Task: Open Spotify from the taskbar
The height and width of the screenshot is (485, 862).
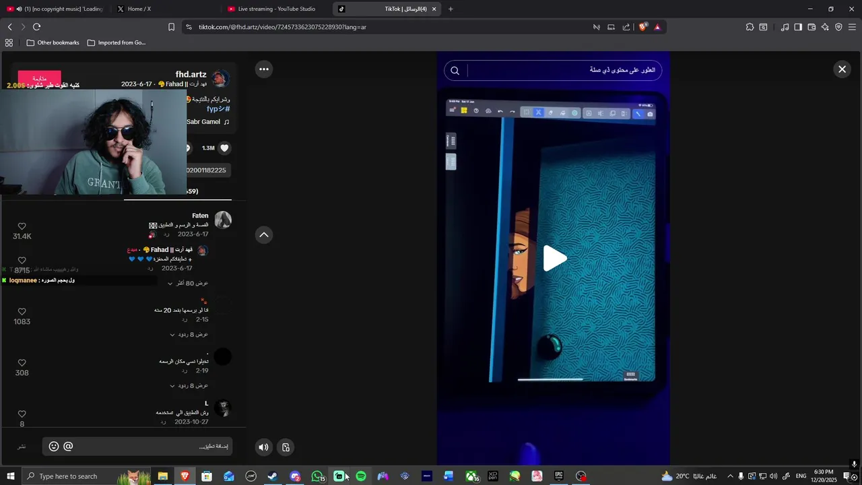Action: click(361, 476)
